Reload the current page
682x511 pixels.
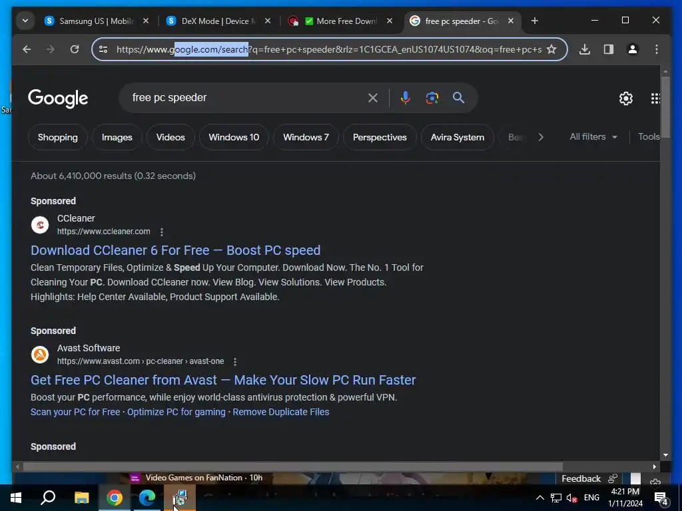(75, 49)
